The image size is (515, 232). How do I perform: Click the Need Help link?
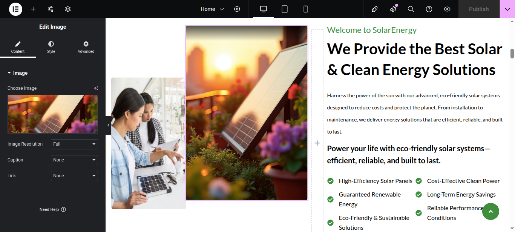(52, 209)
